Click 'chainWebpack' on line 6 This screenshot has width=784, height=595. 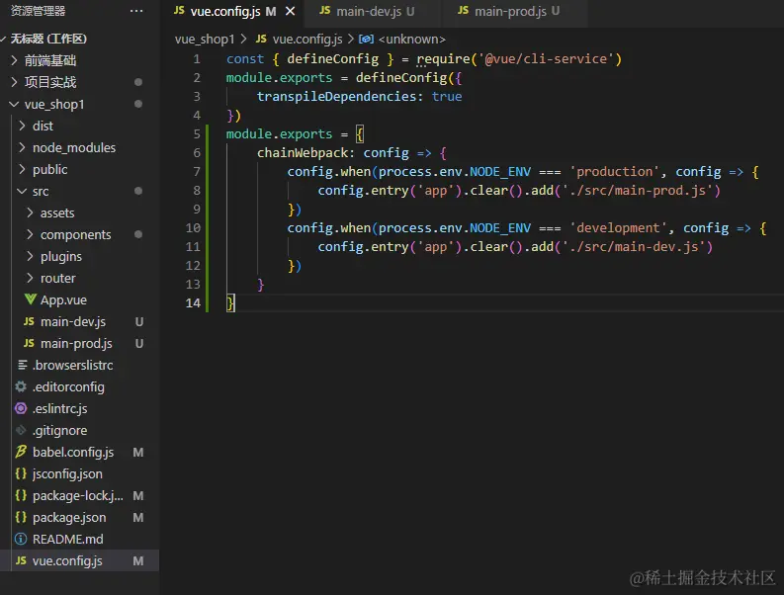pyautogui.click(x=303, y=153)
